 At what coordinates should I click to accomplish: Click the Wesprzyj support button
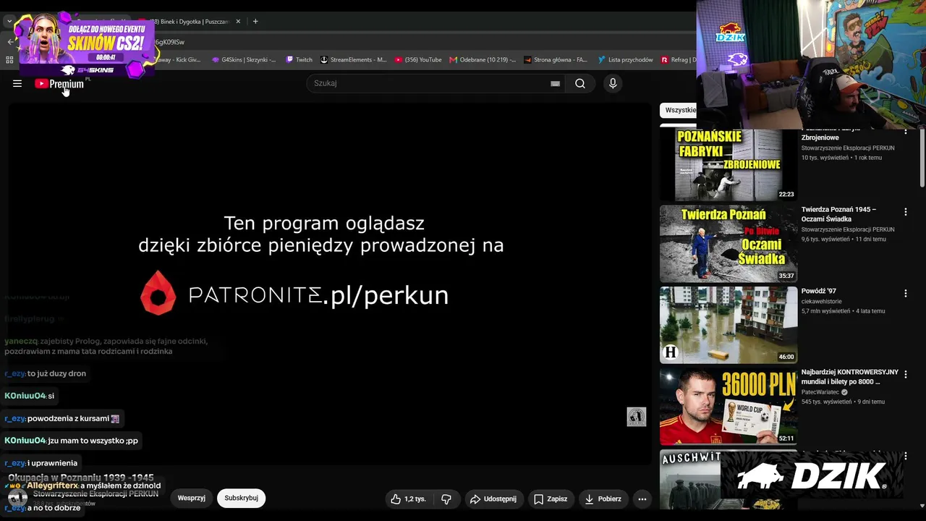tap(192, 498)
